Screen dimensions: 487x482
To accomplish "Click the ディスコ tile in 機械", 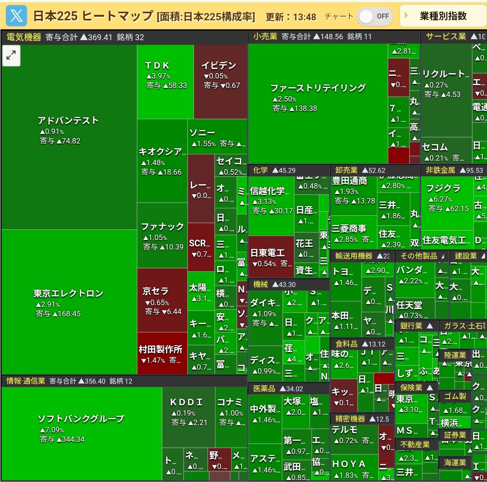I will click(x=265, y=364).
